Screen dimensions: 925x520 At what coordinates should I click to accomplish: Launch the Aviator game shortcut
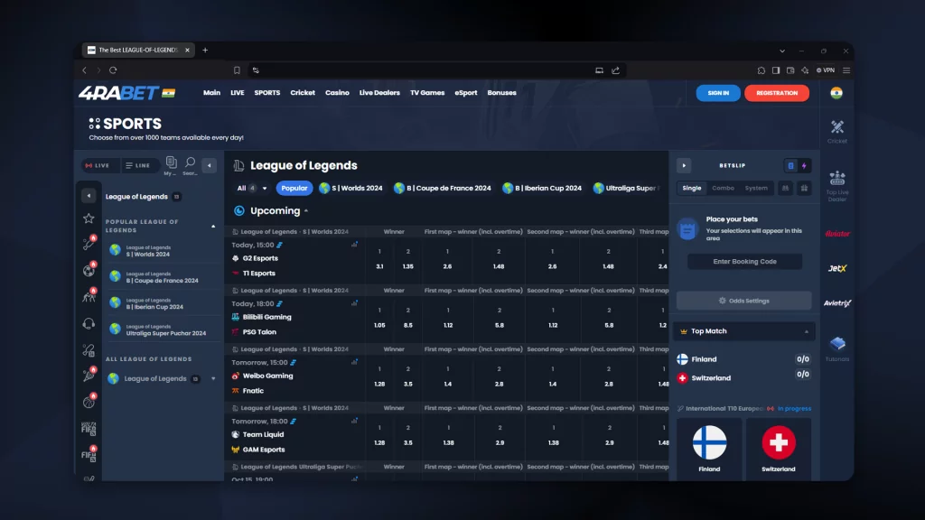click(x=836, y=234)
